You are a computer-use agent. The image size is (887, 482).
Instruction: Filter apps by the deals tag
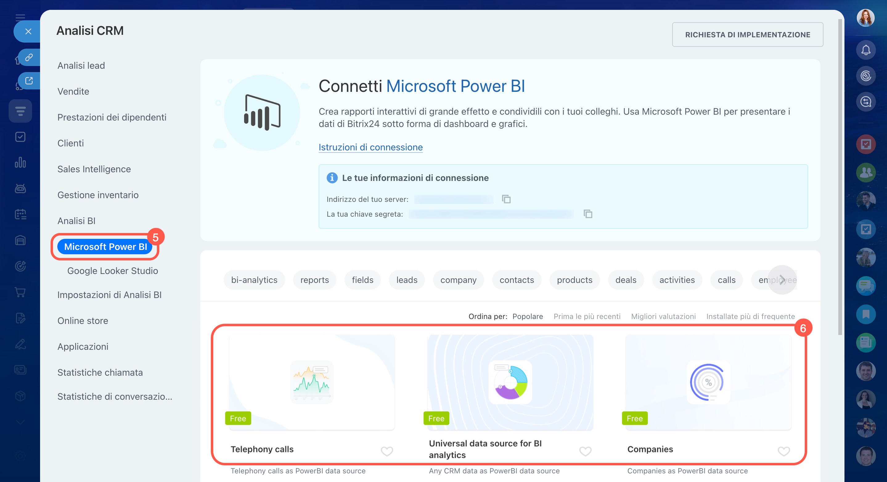[625, 280]
